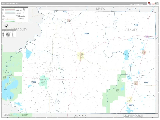
Task: Click the "BRADLEY" county label
Action: 20,29
